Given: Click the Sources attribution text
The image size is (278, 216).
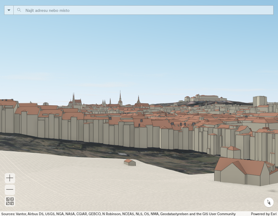Looking at the screenshot, I should point(118,214).
